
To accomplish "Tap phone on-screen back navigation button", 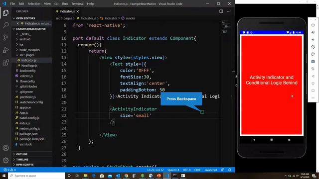I will pyautogui.click(x=254, y=140).
